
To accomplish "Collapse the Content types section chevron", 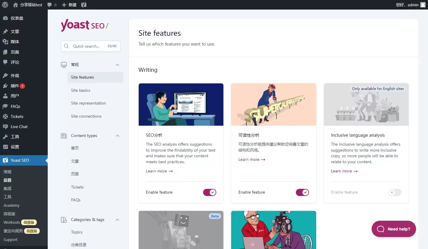I will [118, 136].
